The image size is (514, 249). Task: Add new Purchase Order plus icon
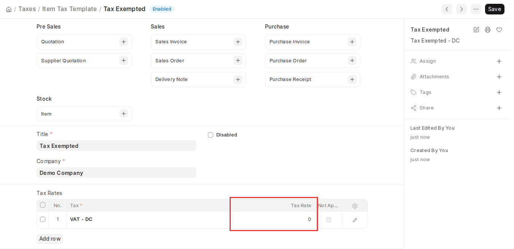(352, 60)
